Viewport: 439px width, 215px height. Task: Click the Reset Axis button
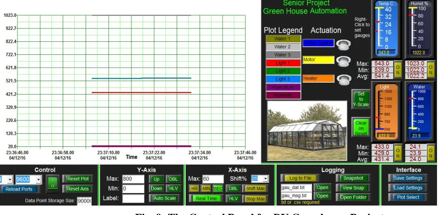click(x=78, y=189)
